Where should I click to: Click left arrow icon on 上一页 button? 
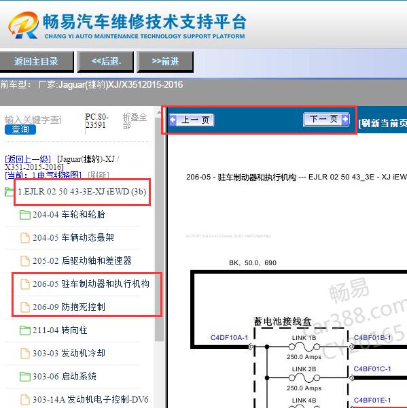tap(173, 120)
